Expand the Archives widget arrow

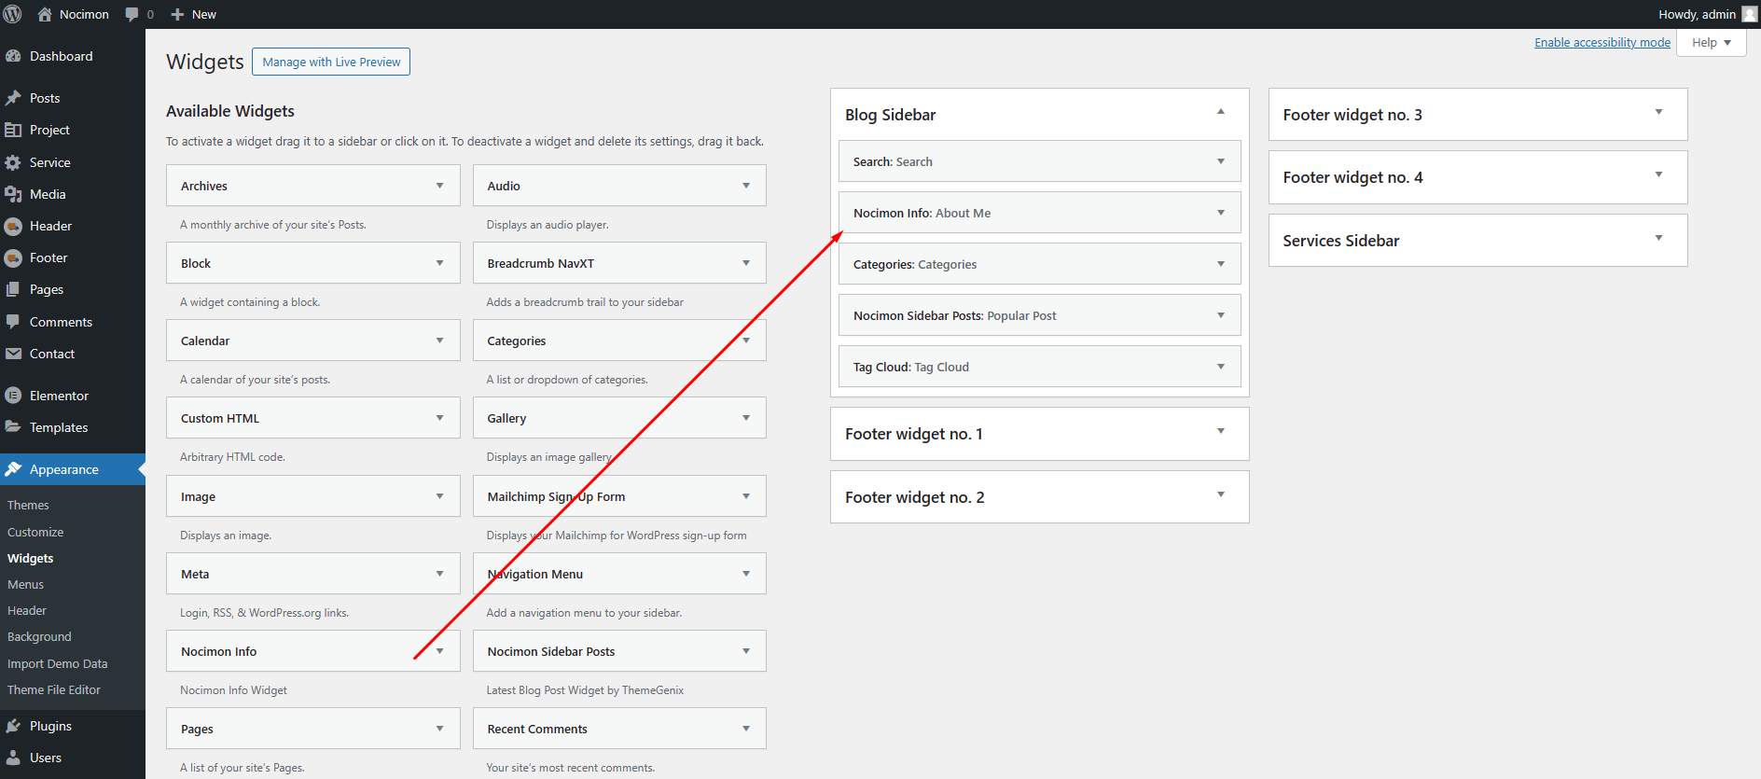pyautogui.click(x=439, y=186)
